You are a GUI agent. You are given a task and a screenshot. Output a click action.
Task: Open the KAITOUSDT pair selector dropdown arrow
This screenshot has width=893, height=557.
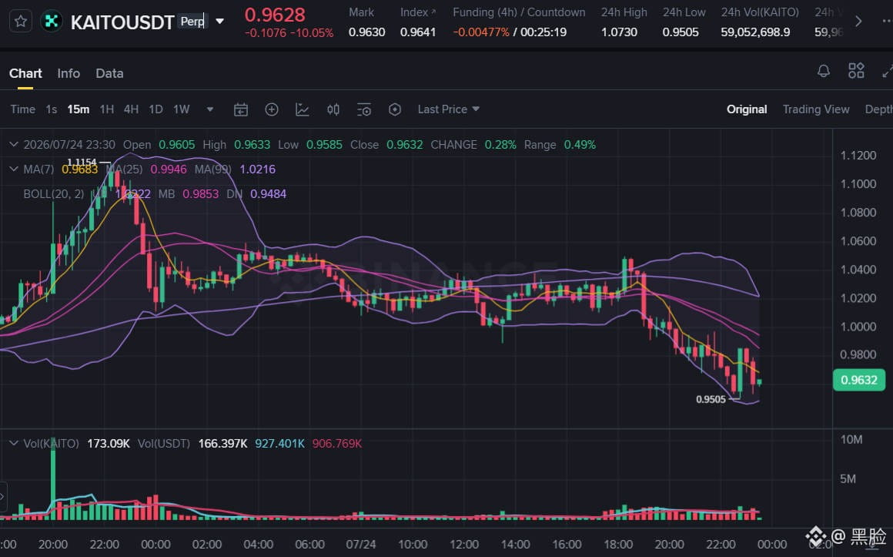(220, 22)
